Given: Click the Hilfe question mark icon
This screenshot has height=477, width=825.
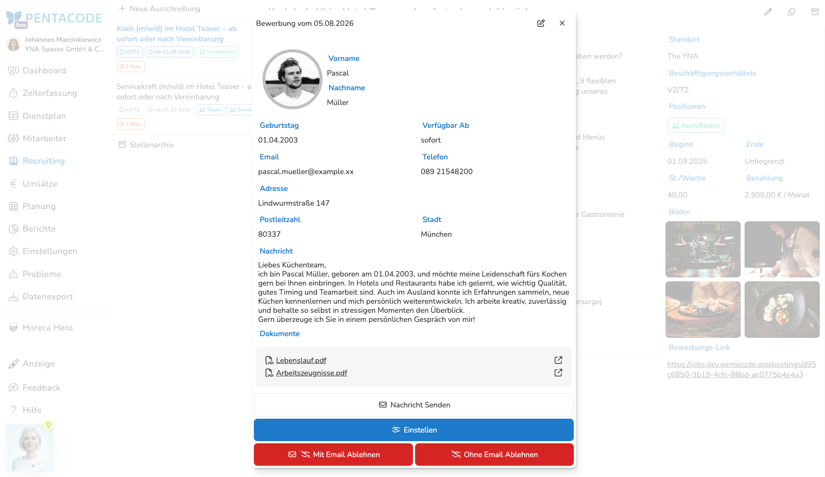Looking at the screenshot, I should pyautogui.click(x=13, y=410).
